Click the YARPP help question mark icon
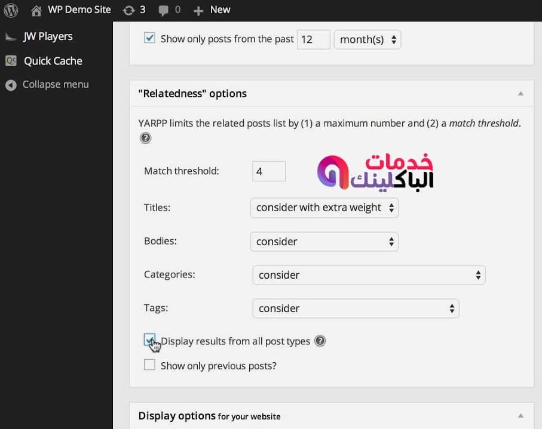 coord(145,137)
